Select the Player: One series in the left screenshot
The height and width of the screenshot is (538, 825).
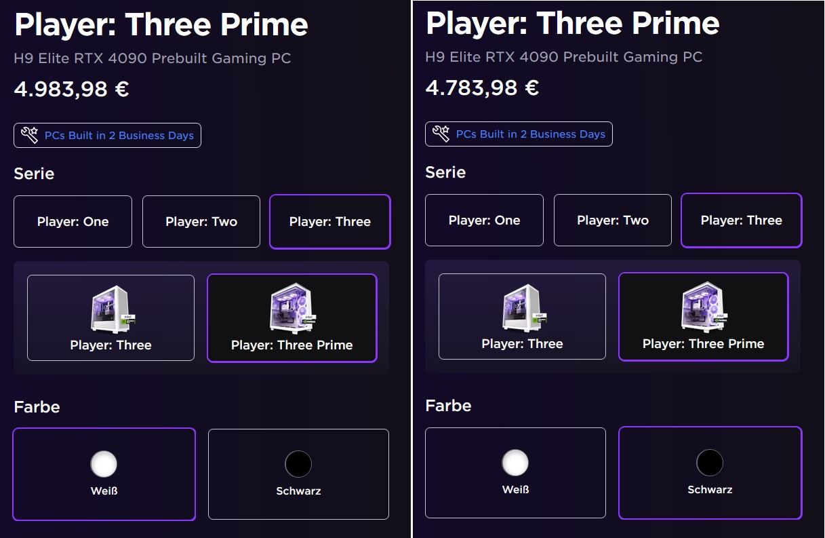(73, 222)
